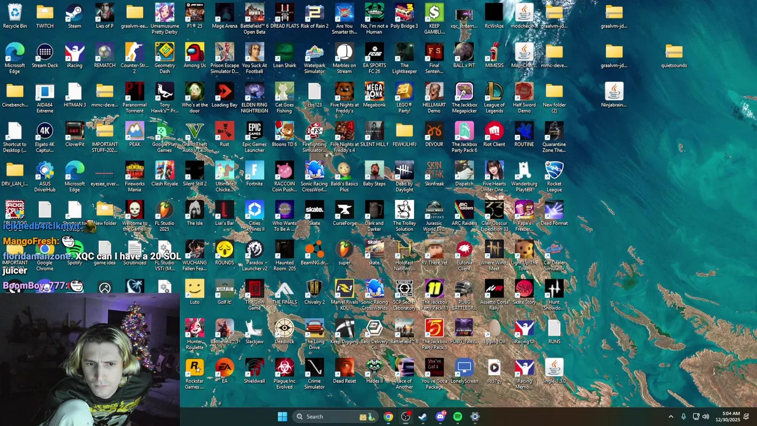Launch the ELDEN RING NIGHTREIGN icon
The image size is (757, 426).
(x=254, y=98)
